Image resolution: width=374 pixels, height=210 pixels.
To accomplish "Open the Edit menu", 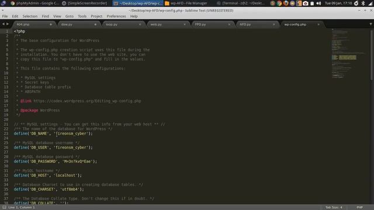I will coord(15,16).
